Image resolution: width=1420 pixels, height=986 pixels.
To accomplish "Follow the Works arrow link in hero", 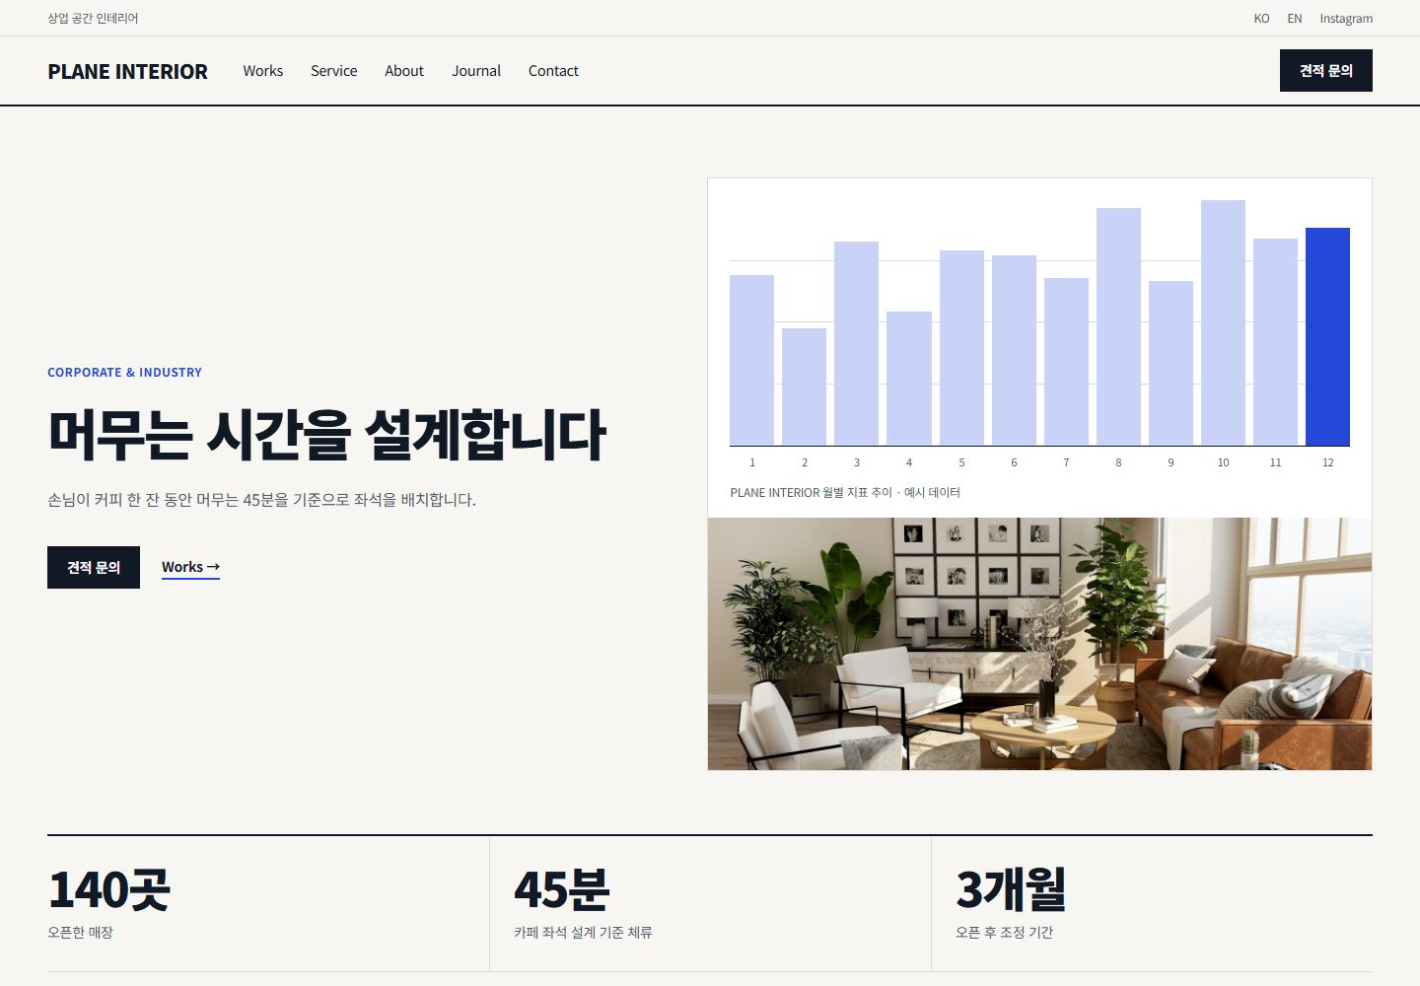I will coord(190,568).
